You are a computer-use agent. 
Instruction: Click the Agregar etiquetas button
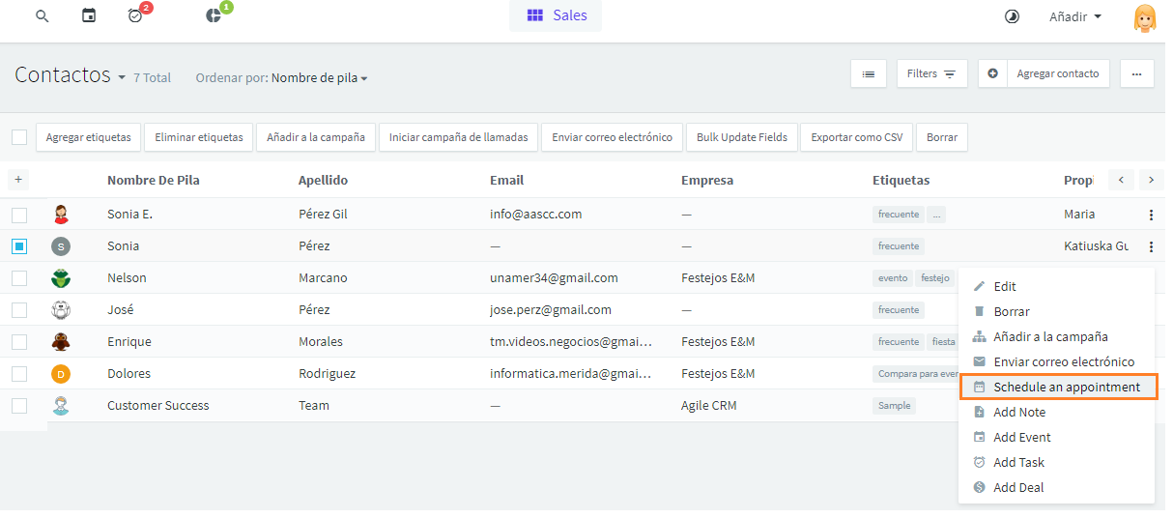pos(88,137)
